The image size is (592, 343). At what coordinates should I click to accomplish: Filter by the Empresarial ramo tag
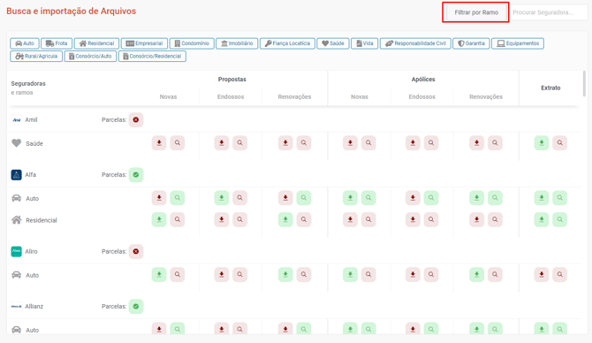click(144, 43)
